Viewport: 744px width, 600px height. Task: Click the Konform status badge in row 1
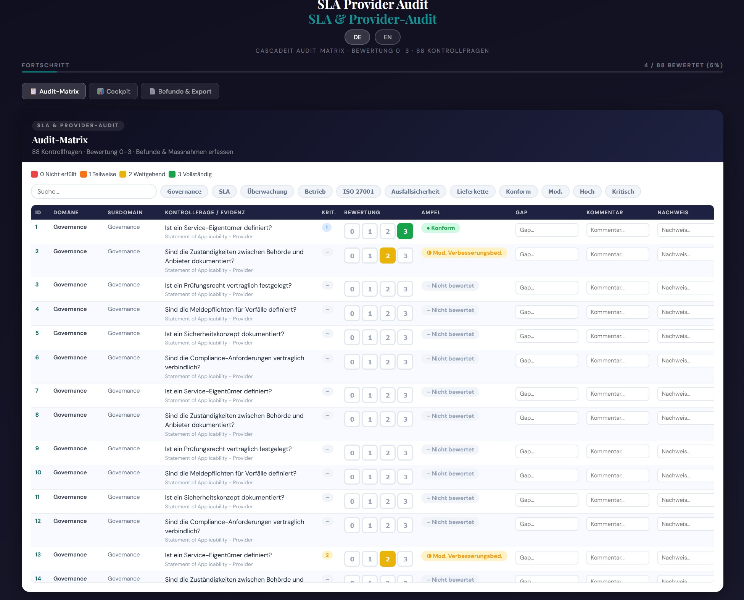pyautogui.click(x=440, y=228)
